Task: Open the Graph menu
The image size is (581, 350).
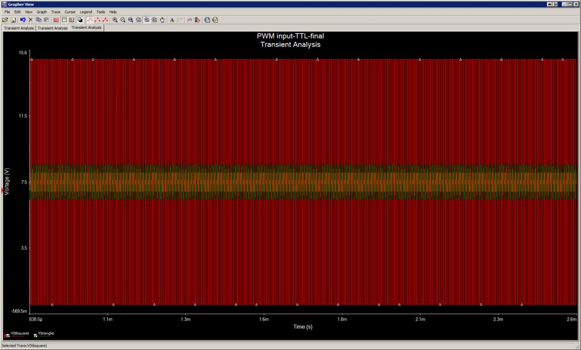Action: pyautogui.click(x=41, y=12)
